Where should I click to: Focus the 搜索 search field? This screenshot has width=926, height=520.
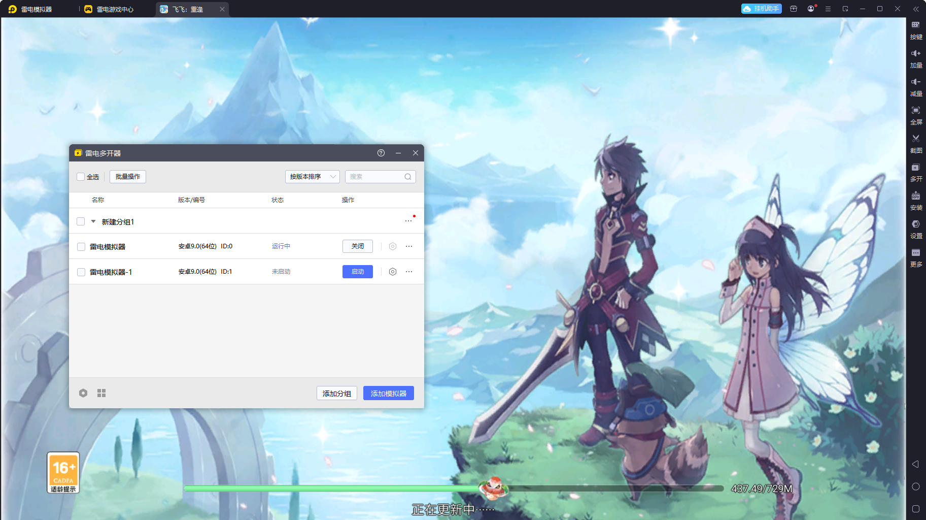coord(381,177)
